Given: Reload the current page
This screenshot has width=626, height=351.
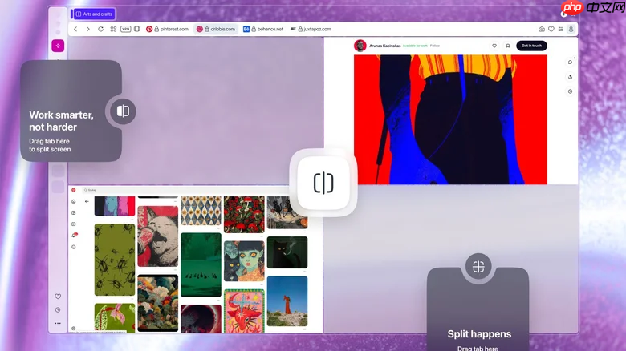Looking at the screenshot, I should pos(100,29).
